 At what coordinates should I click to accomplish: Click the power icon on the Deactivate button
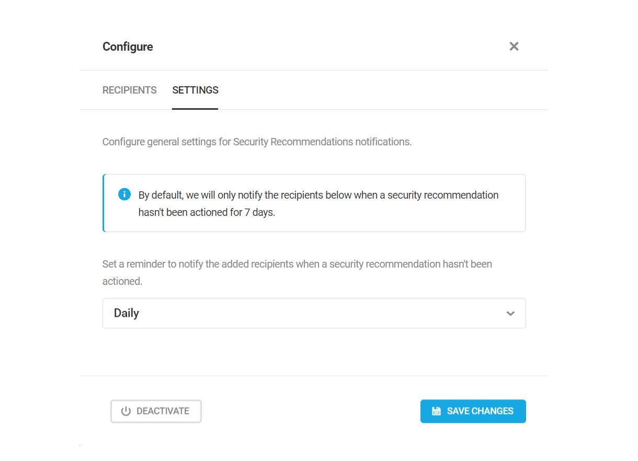126,411
